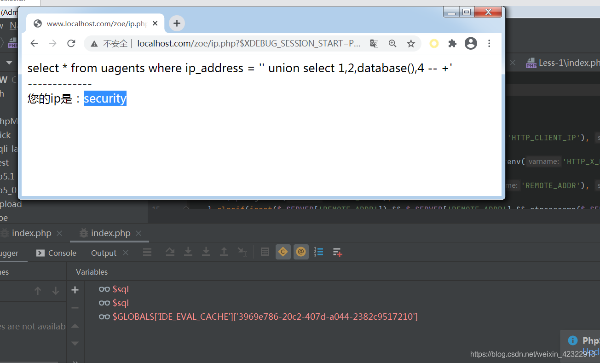Close the www.localhost.com/zoe/ip.php browser tab

[155, 23]
